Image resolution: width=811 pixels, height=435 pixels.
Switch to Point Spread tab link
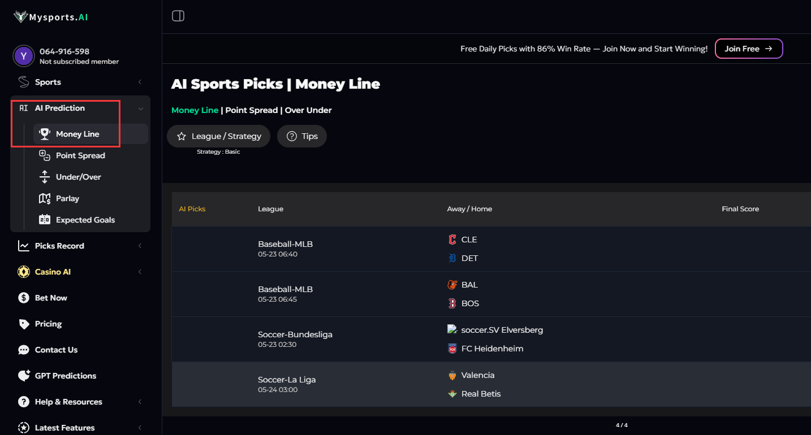pyautogui.click(x=252, y=110)
